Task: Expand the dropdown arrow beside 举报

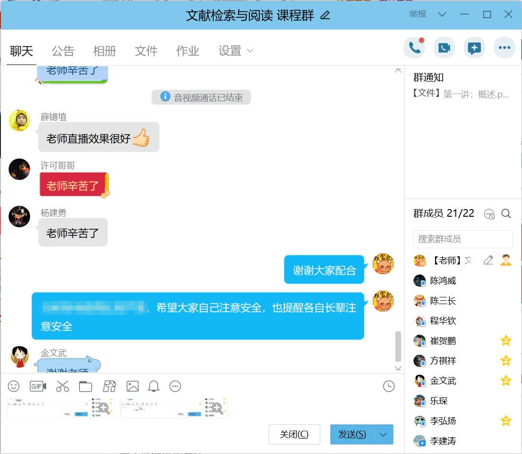Action: (442, 15)
